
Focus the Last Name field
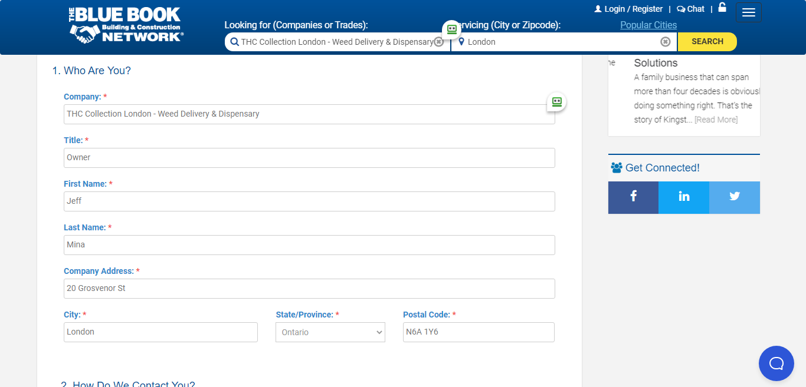[x=309, y=245]
